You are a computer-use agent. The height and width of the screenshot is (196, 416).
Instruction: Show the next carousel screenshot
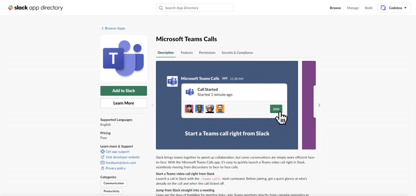tap(319, 105)
